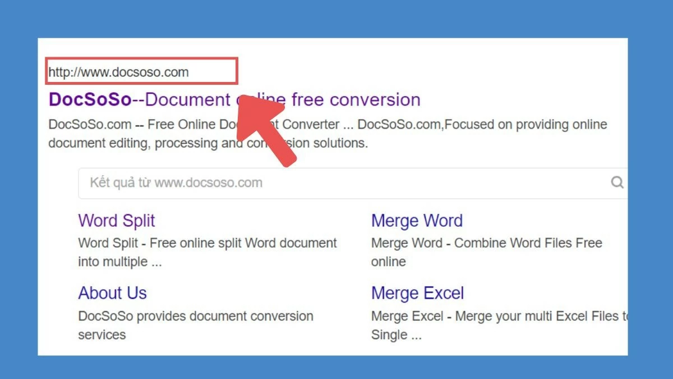
Task: Visit the About Us page link
Action: pyautogui.click(x=112, y=293)
